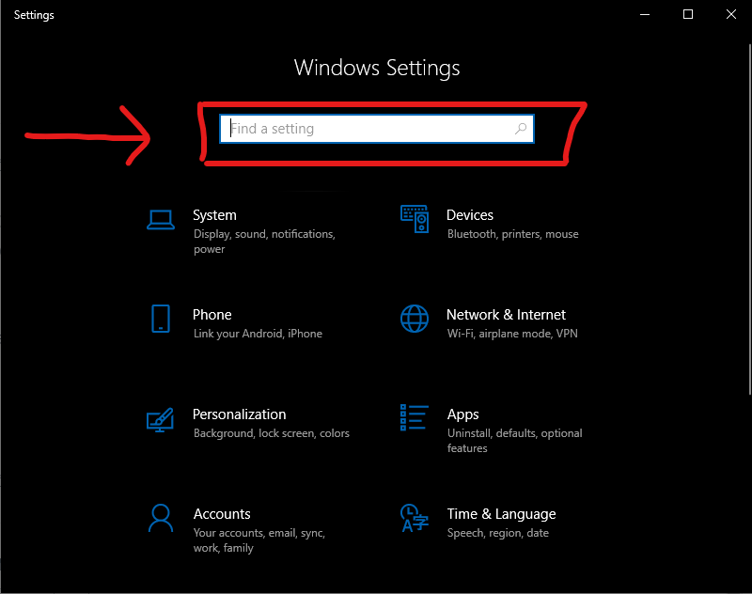Open Personalization settings title

coord(240,414)
